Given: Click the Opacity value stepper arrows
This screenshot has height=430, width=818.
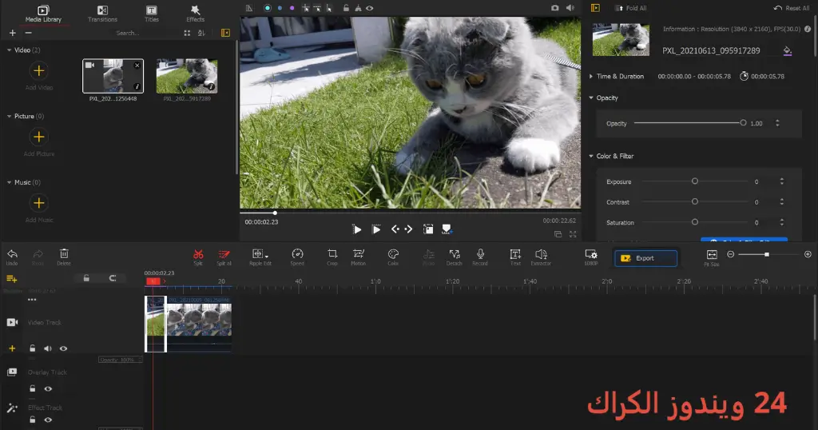Looking at the screenshot, I should 777,123.
